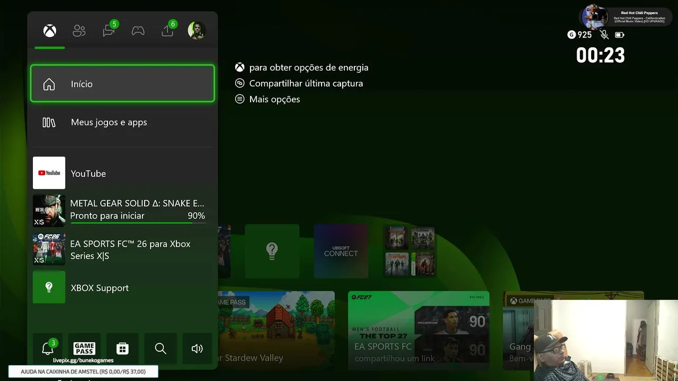
Task: Click the Red Hot Chili Peppers now-playing overlay
Action: click(x=625, y=16)
